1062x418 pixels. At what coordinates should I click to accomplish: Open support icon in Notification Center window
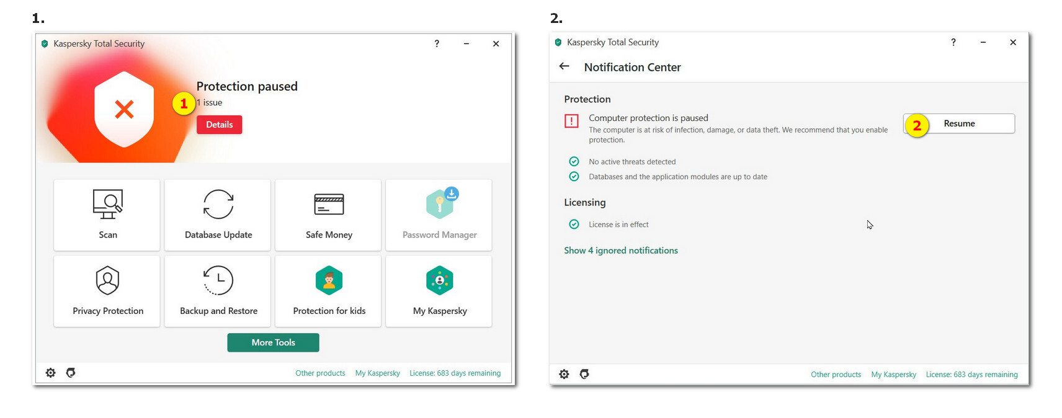coord(584,374)
